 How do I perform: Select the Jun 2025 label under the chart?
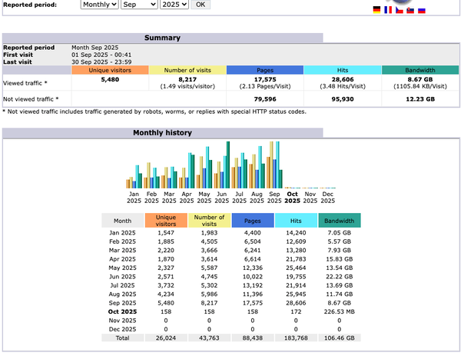pos(222,198)
